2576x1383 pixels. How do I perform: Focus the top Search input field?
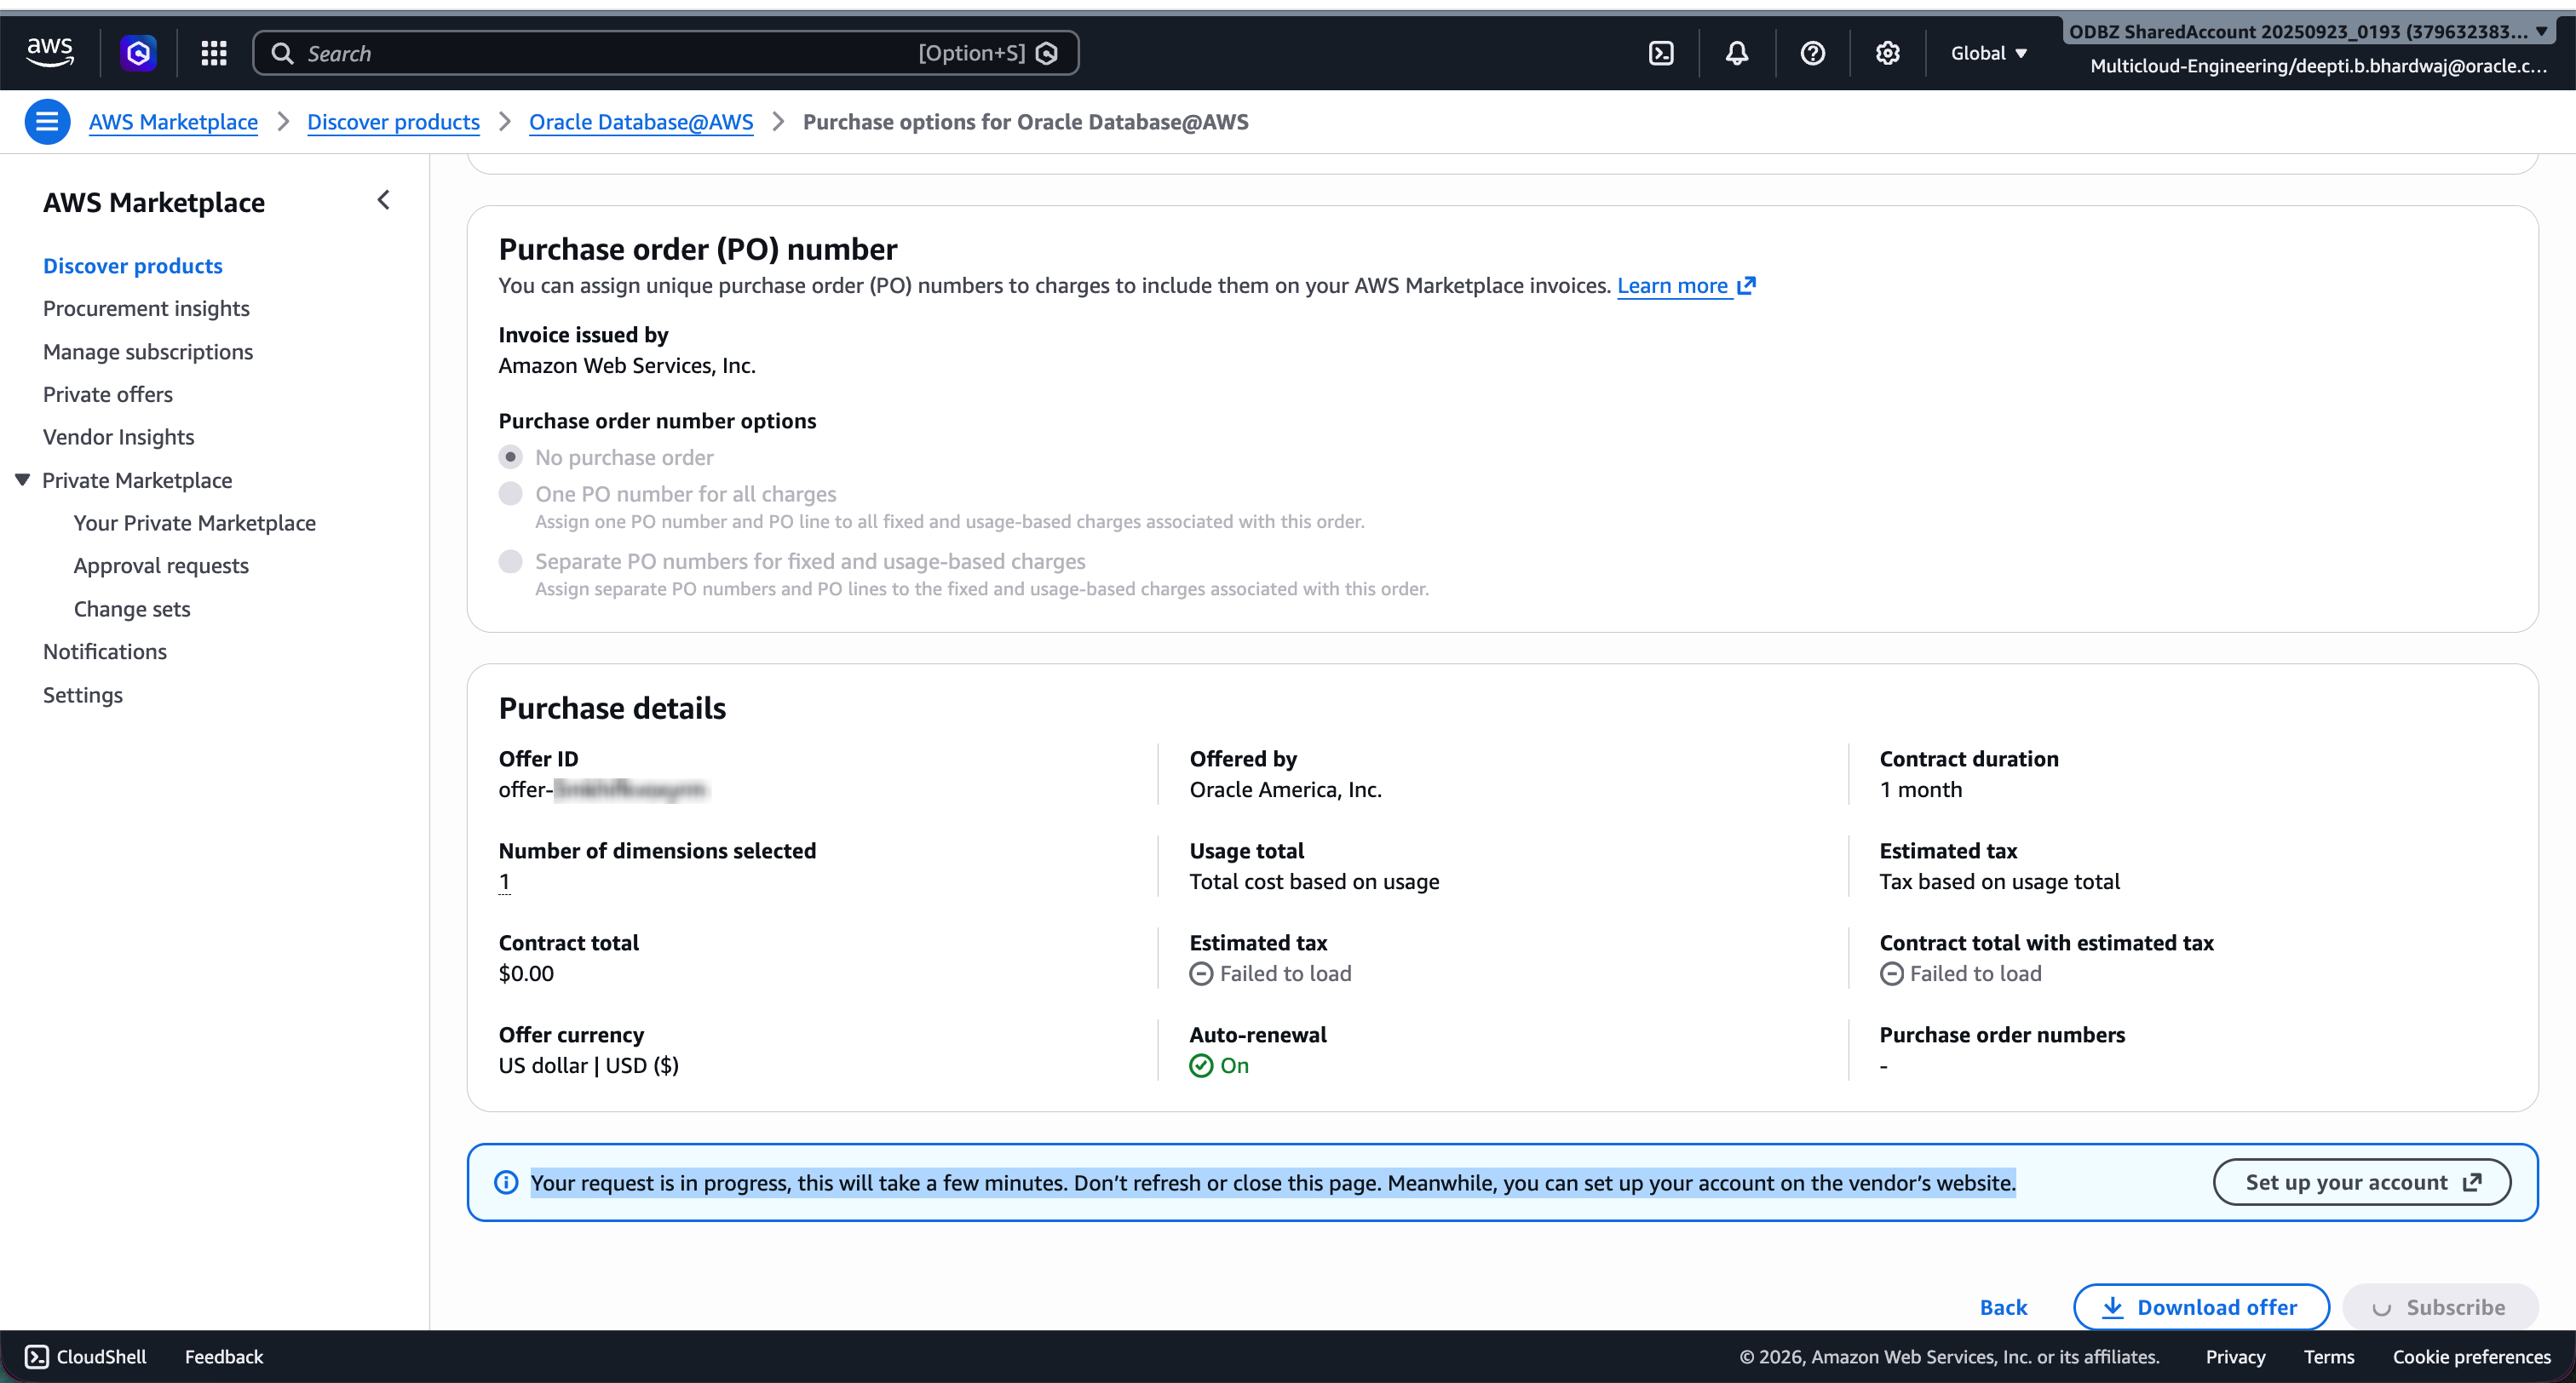[666, 53]
